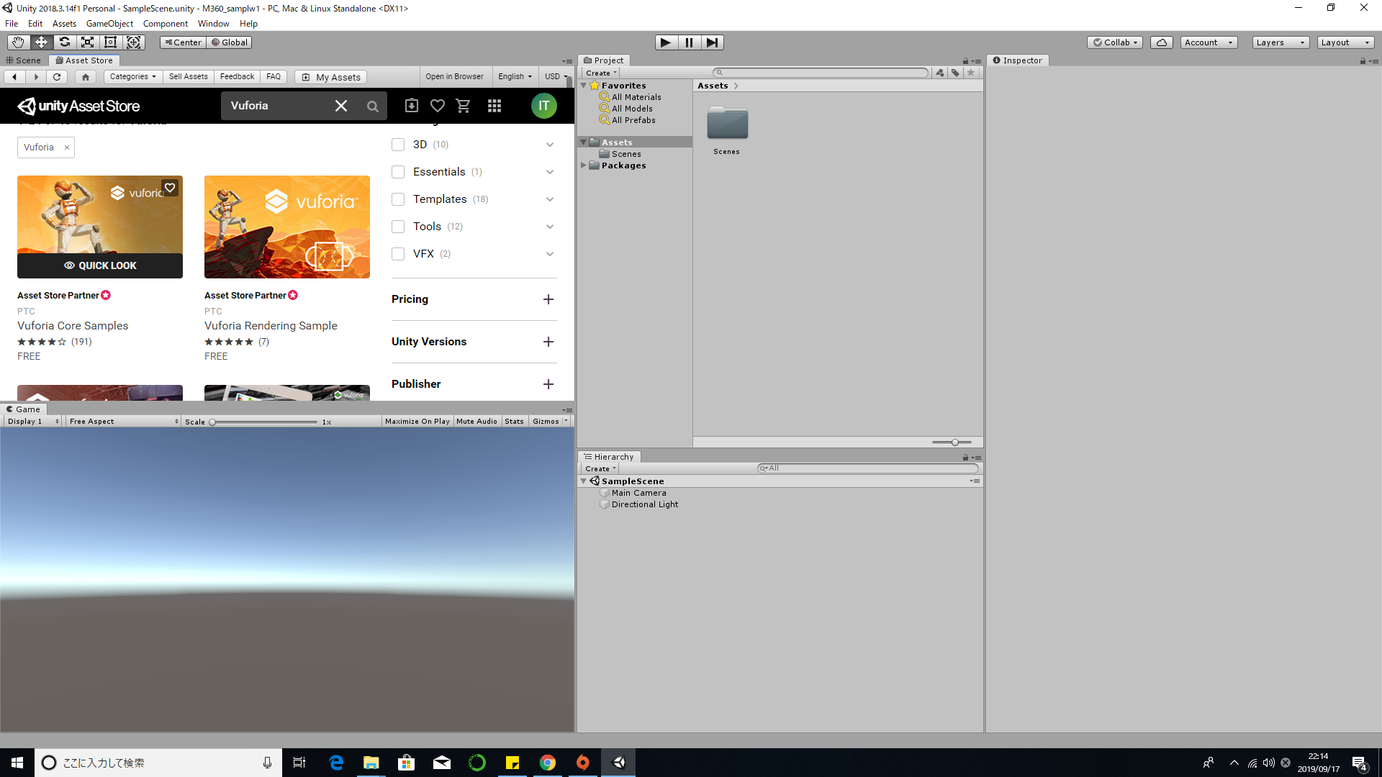1382x777 pixels.
Task: Open the shopping cart in Asset Store
Action: tap(463, 106)
